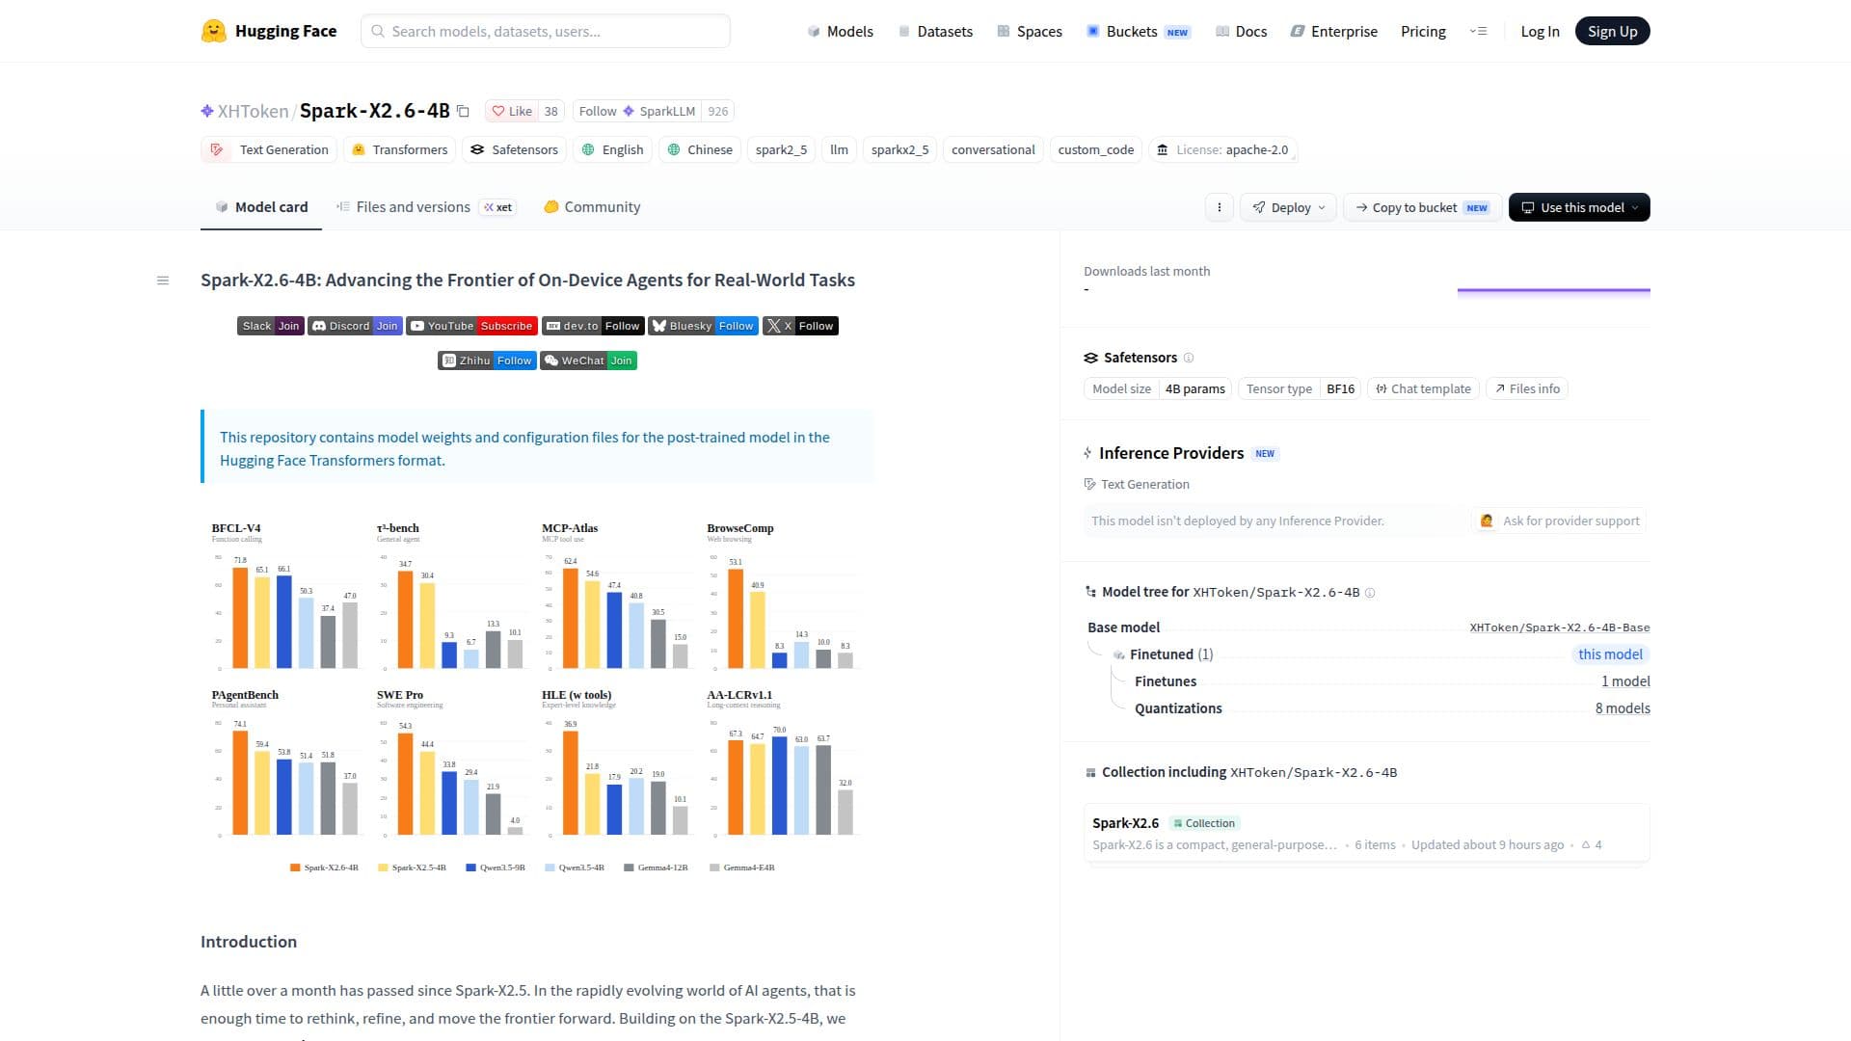Open Spaces in top navigation
1851x1041 pixels.
[x=1030, y=32]
